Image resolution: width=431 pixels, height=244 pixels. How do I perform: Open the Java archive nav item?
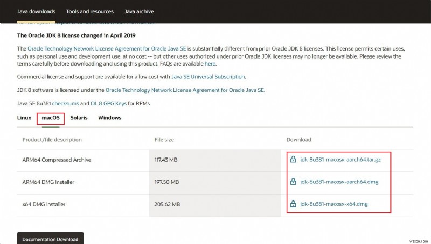coord(139,11)
